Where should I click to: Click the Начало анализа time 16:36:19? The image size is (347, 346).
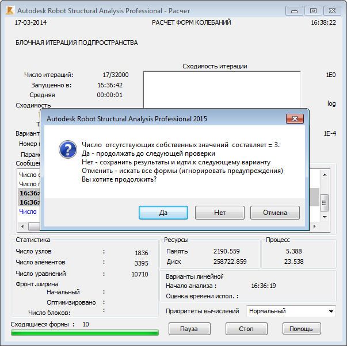(264, 286)
